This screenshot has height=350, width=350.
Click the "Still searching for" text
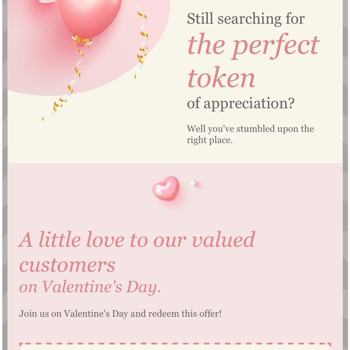click(x=246, y=19)
